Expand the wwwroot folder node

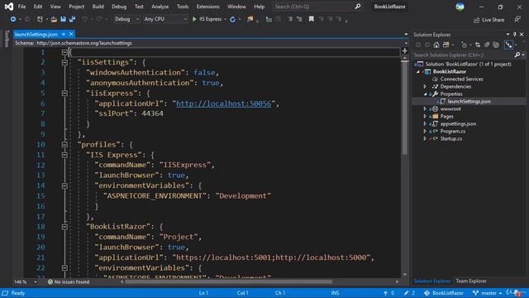(425, 108)
